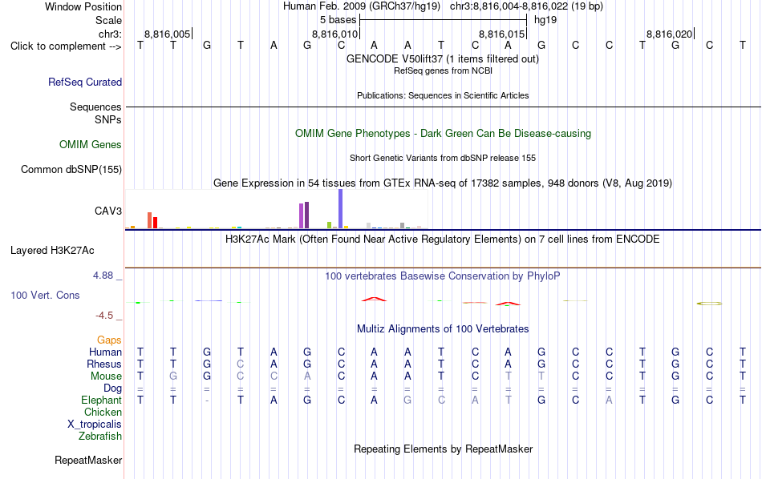Click the GTEx Gene Expression track title
762x479 pixels.
pos(443,183)
